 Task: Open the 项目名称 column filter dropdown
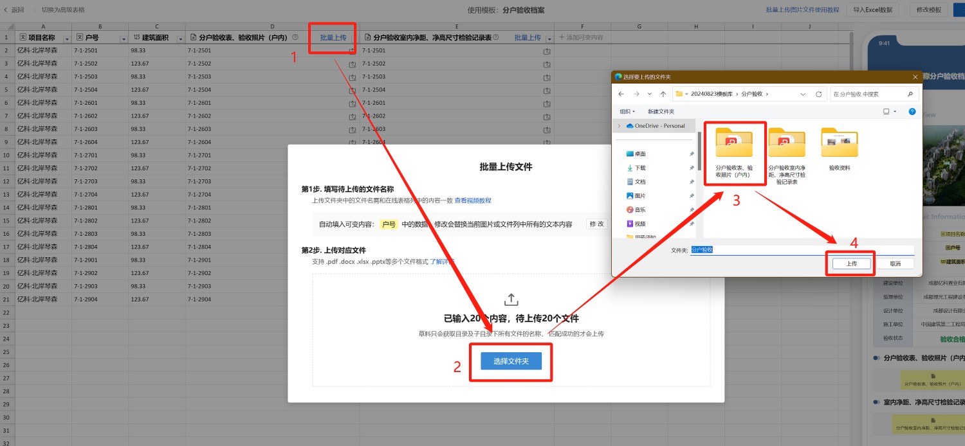pyautogui.click(x=67, y=38)
